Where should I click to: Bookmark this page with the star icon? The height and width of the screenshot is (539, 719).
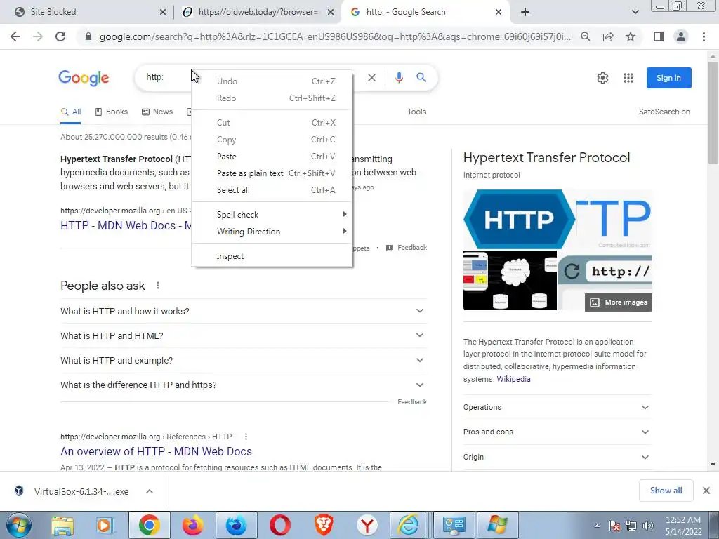coord(631,36)
